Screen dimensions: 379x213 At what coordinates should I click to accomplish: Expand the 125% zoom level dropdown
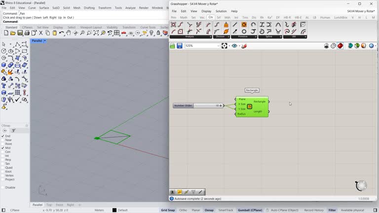point(218,46)
